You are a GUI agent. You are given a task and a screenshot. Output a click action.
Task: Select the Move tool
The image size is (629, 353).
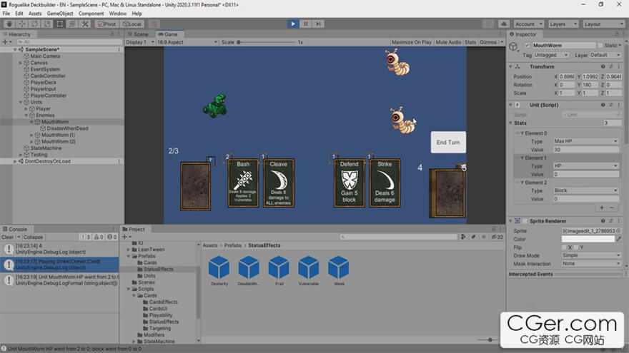pyautogui.click(x=21, y=24)
